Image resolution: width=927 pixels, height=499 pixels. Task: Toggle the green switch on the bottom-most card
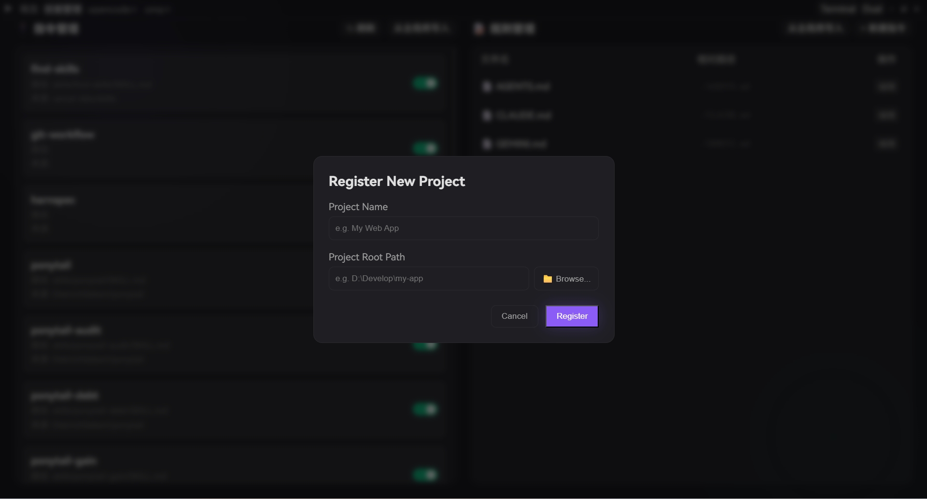[425, 474]
